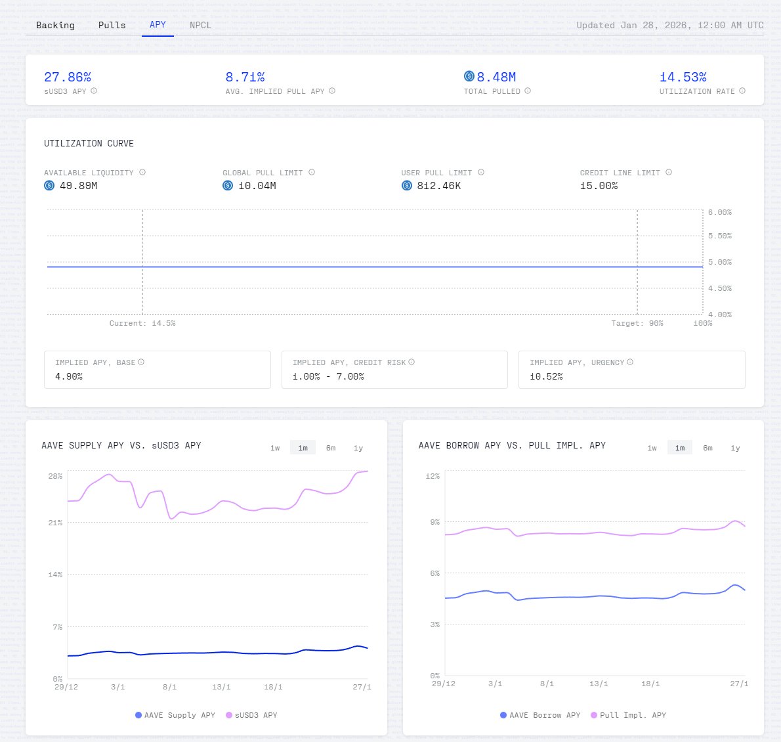Click info icon next to Total Pulled
The image size is (781, 742).
[528, 91]
